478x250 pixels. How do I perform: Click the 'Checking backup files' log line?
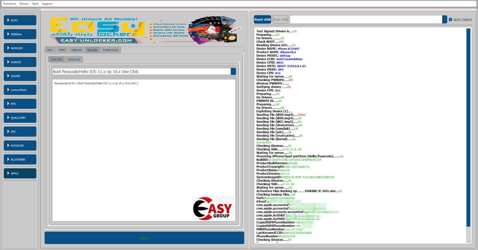tap(276, 195)
